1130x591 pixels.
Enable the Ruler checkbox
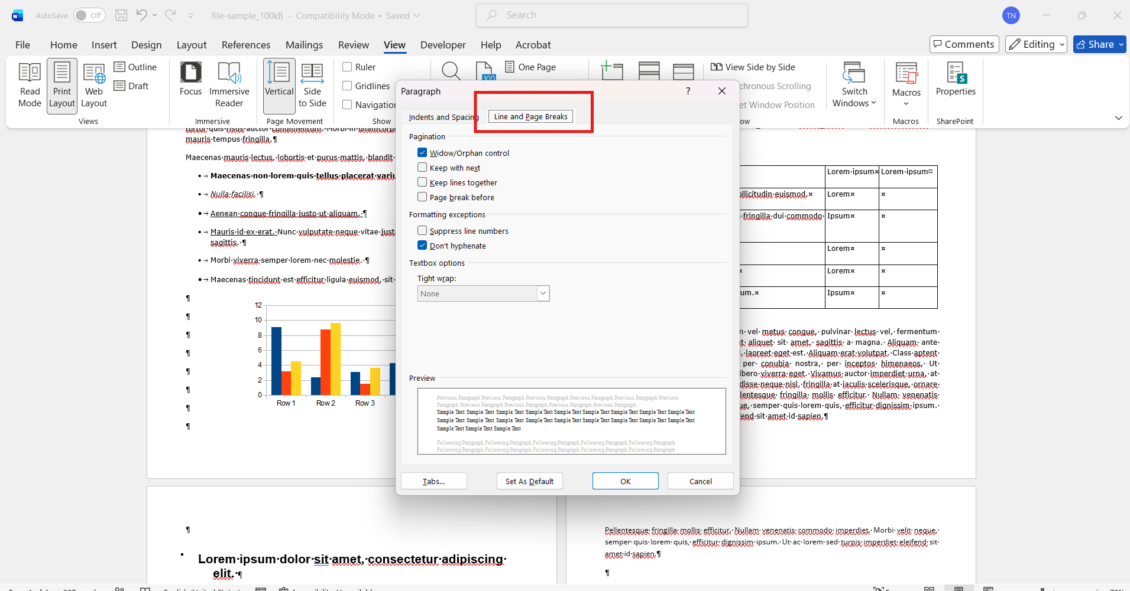tap(347, 67)
